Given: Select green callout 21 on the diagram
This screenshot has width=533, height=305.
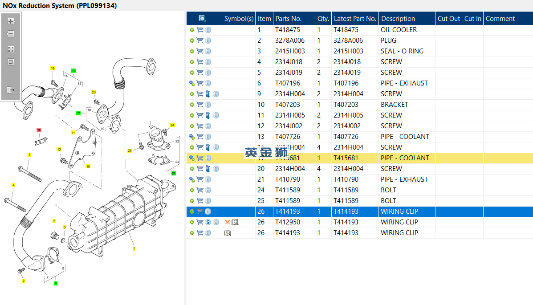Looking at the screenshot, I should (174, 173).
